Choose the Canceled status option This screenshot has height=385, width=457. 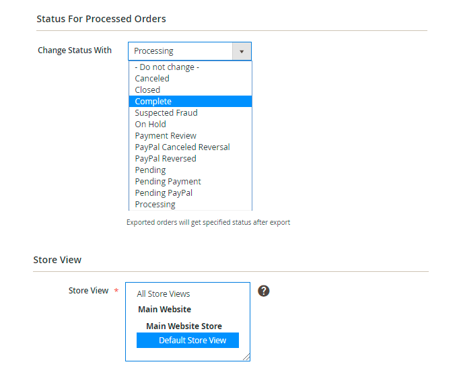pyautogui.click(x=190, y=78)
